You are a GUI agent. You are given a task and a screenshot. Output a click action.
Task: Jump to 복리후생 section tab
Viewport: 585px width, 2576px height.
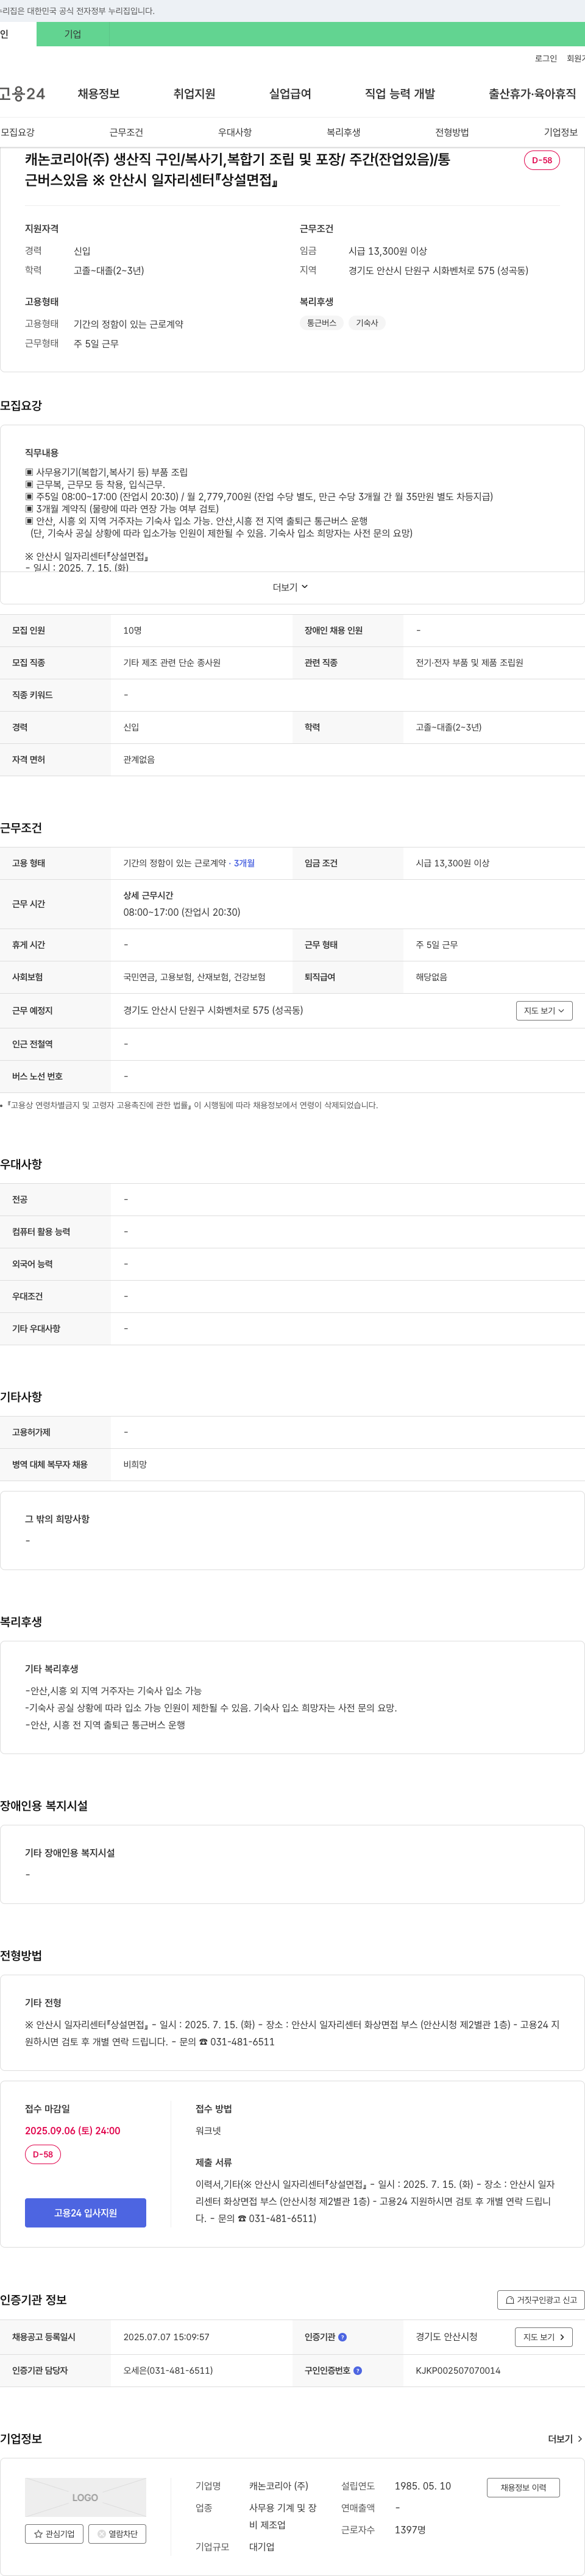(x=343, y=132)
